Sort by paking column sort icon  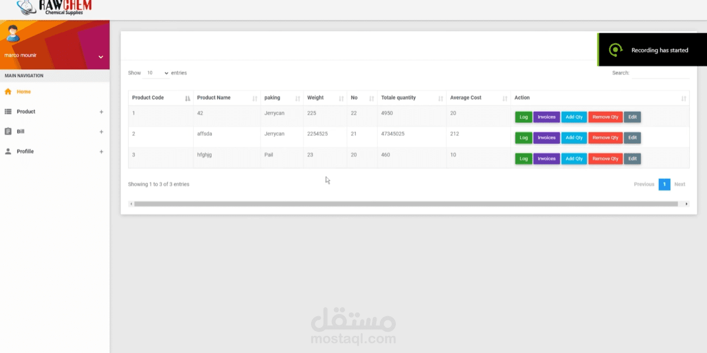[297, 99]
